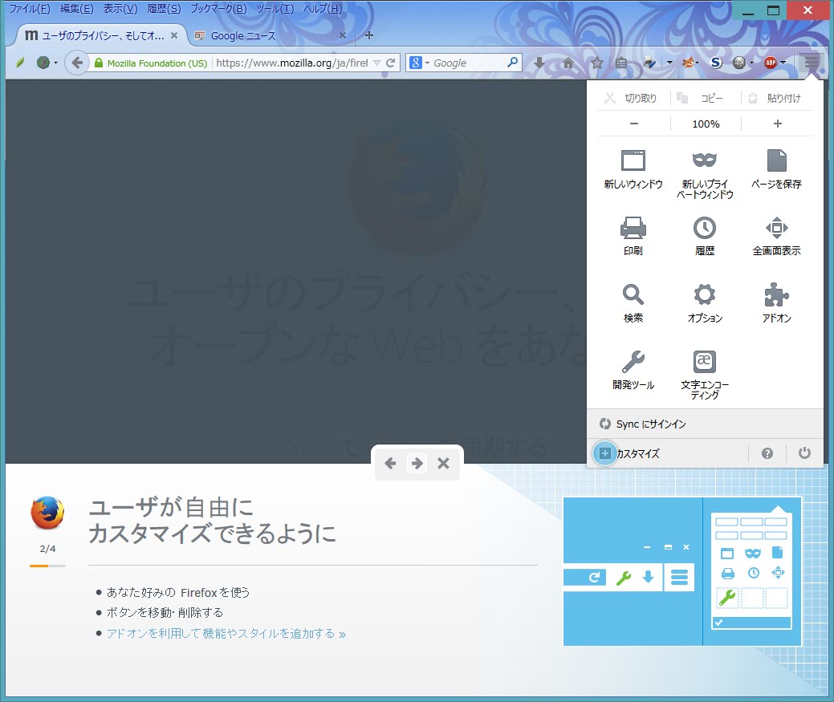Expand the Google search engine dropdown
The width and height of the screenshot is (834, 702).
click(x=420, y=63)
